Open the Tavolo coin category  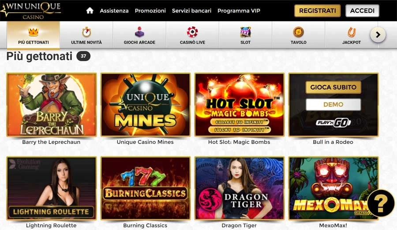(299, 35)
